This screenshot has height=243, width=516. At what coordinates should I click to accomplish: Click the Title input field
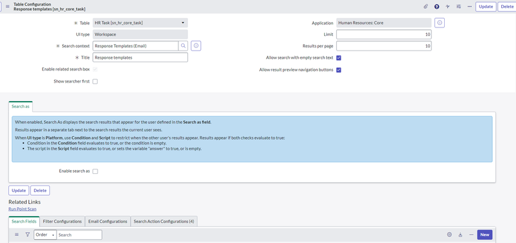(140, 58)
